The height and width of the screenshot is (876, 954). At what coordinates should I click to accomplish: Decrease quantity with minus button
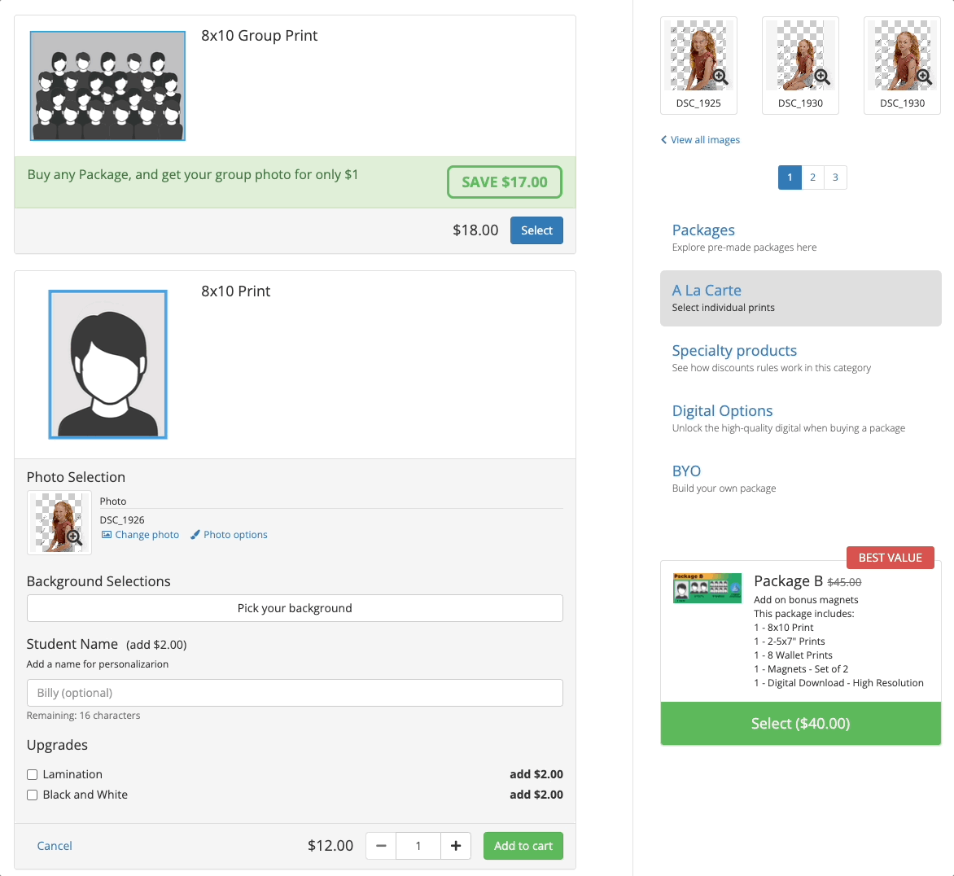381,846
